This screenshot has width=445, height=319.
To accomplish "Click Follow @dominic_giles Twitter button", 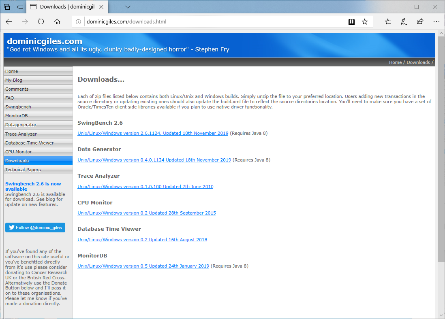I will [x=35, y=228].
